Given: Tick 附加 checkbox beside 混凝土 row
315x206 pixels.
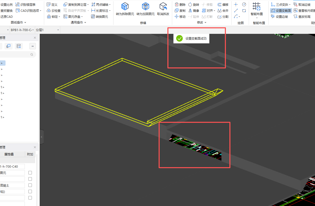Looking at the screenshot, I should click(30, 185).
